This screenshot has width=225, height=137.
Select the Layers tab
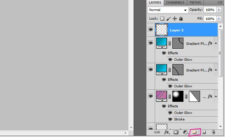click(155, 2)
